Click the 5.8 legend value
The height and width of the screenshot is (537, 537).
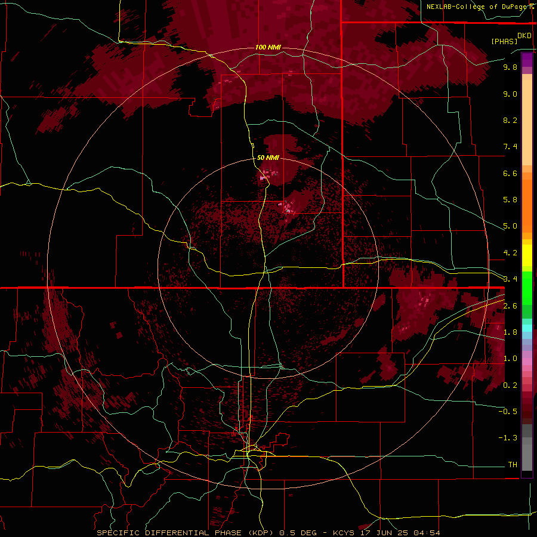[510, 200]
